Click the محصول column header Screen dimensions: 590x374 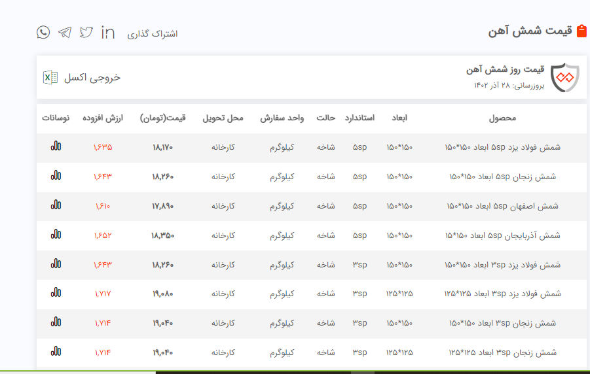[x=502, y=118]
